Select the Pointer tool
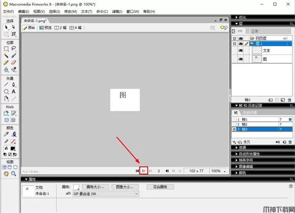 6,27
